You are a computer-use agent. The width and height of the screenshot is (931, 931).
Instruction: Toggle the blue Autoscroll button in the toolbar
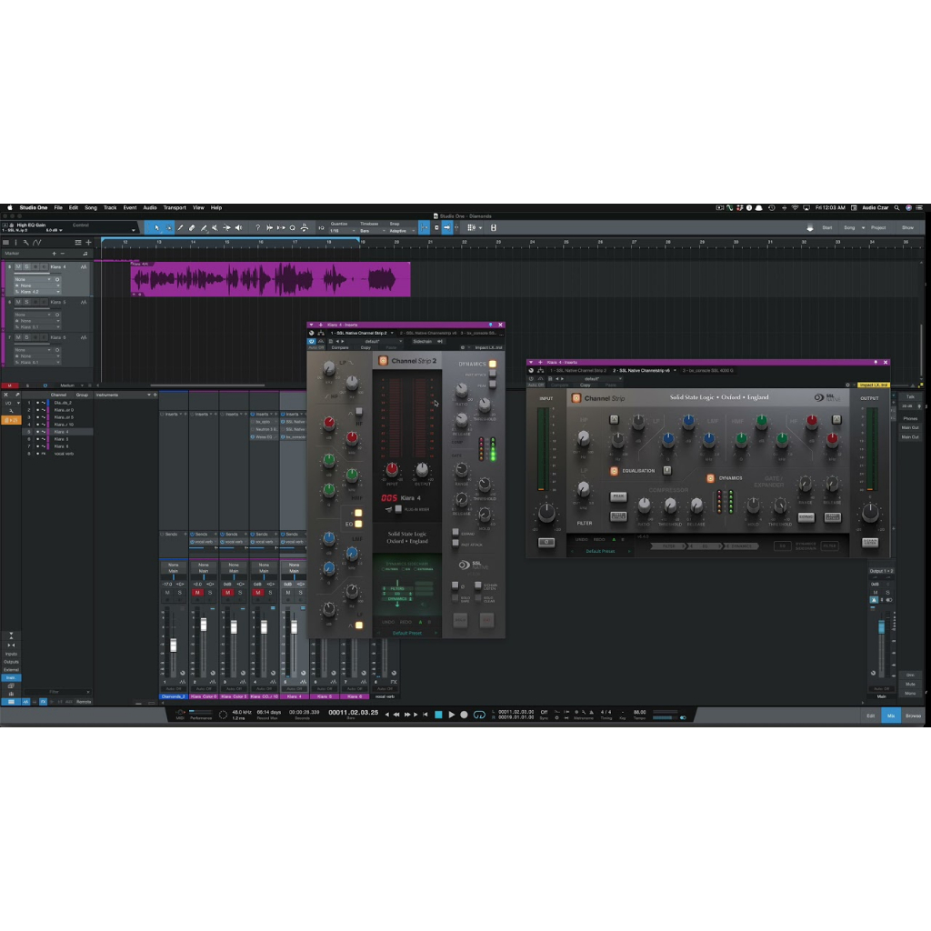[x=447, y=227]
